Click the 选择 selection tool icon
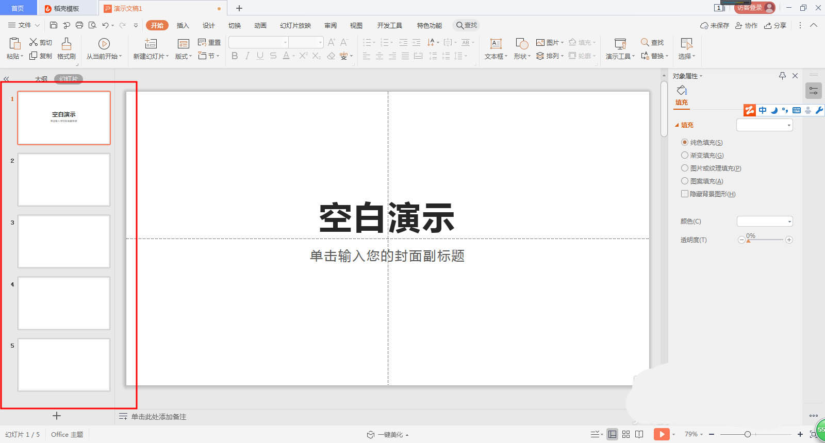825x443 pixels. coord(686,44)
